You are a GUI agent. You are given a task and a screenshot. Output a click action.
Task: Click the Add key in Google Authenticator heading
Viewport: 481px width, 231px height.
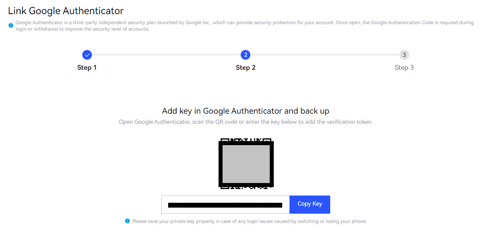click(246, 111)
